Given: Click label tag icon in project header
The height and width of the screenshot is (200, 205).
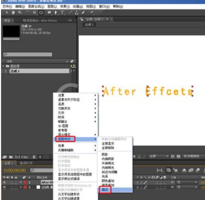Looking at the screenshot, I should point(72,61).
